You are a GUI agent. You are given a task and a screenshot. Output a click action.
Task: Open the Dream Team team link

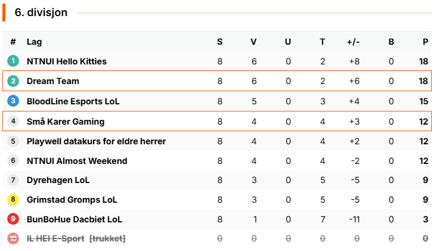click(53, 81)
